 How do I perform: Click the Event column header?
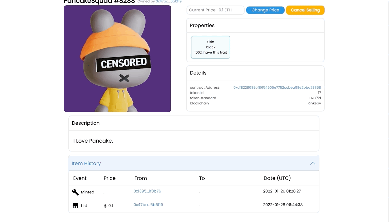[80, 178]
